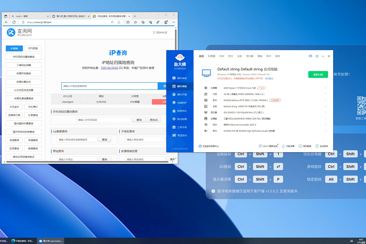Viewport: 366px width, 244px height.
Task: Click the iP138 查询网 site logo
Action: (19, 33)
